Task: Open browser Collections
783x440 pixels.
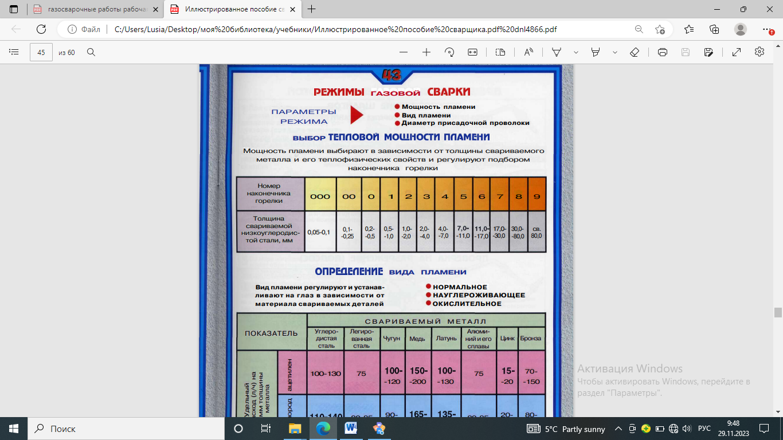Action: tap(714, 29)
